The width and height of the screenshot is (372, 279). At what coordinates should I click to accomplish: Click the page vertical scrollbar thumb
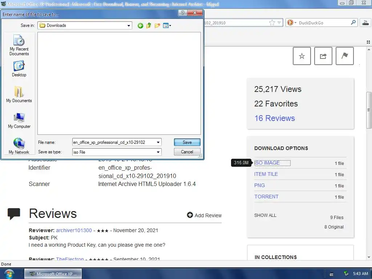point(369,110)
